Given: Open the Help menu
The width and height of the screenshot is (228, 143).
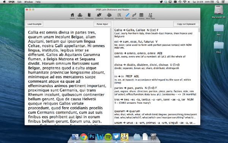Looking at the screenshot, I should click(38, 2).
